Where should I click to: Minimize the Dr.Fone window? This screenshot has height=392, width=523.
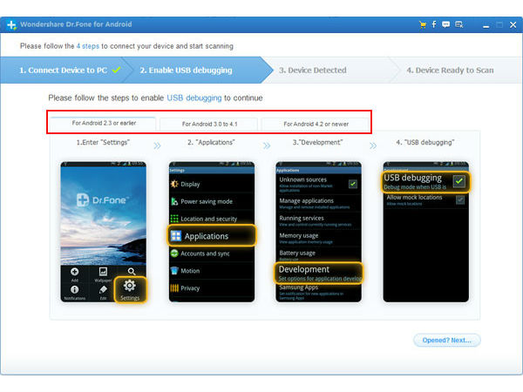coord(486,26)
